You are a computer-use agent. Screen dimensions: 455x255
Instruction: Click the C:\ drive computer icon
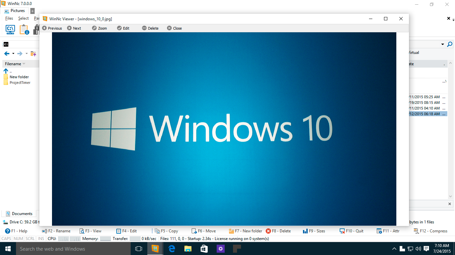tap(10, 30)
